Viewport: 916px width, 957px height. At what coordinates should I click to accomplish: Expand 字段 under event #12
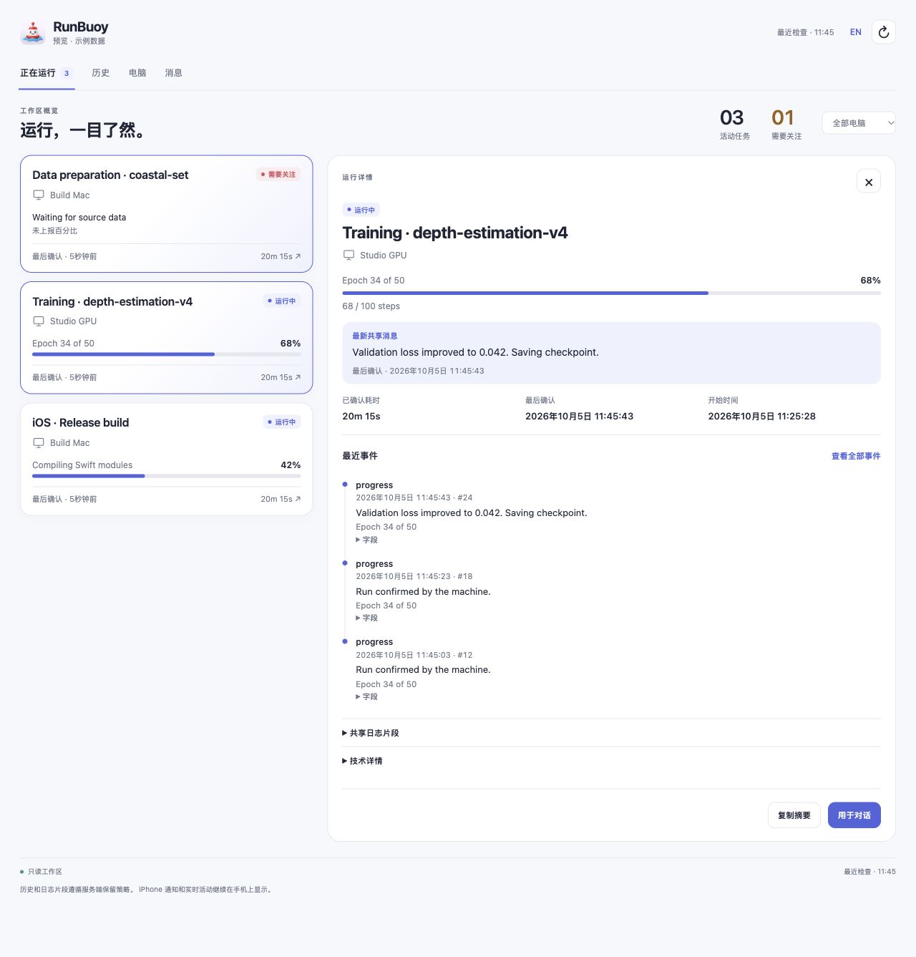367,696
